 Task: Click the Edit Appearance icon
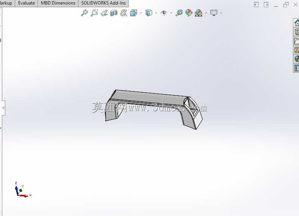click(189, 13)
